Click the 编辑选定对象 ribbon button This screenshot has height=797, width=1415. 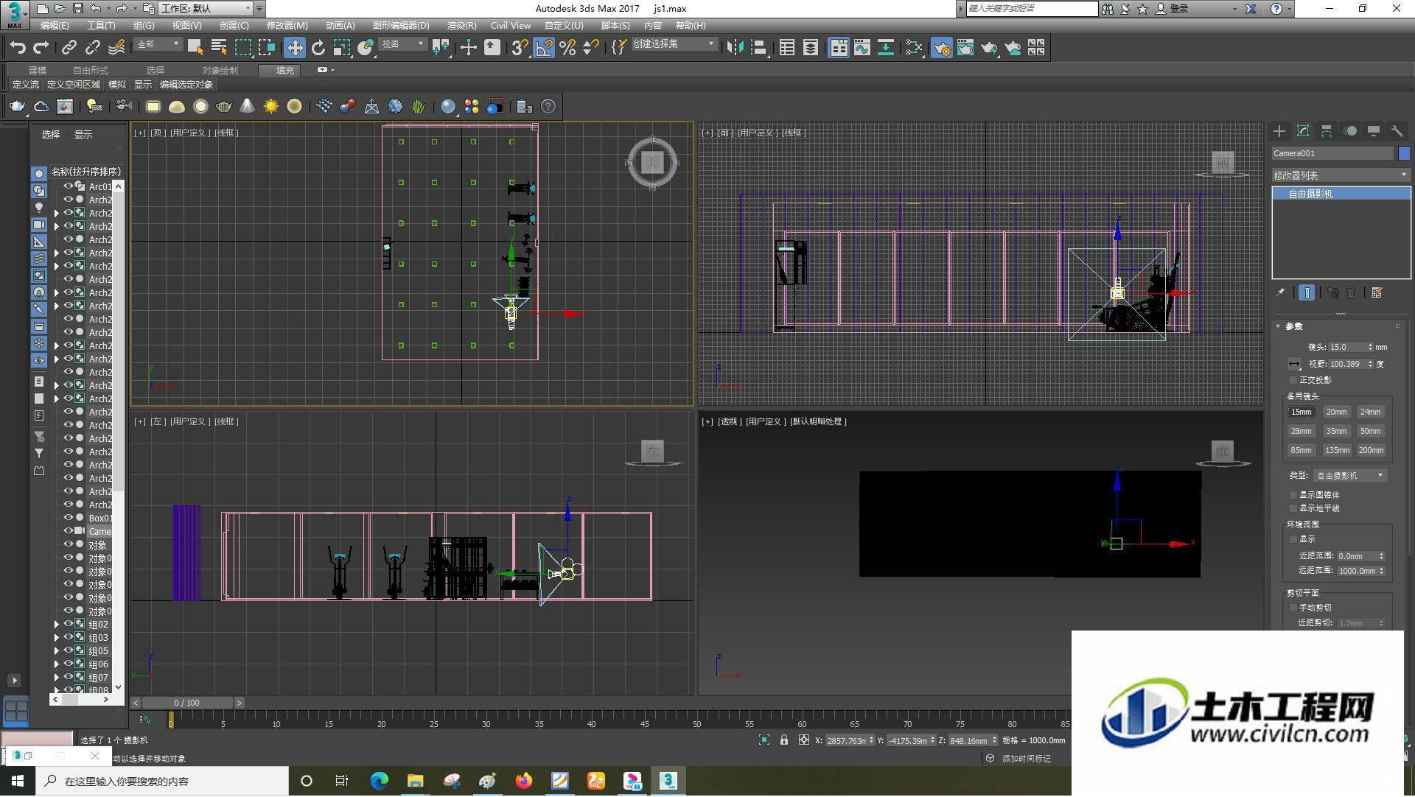tap(186, 85)
